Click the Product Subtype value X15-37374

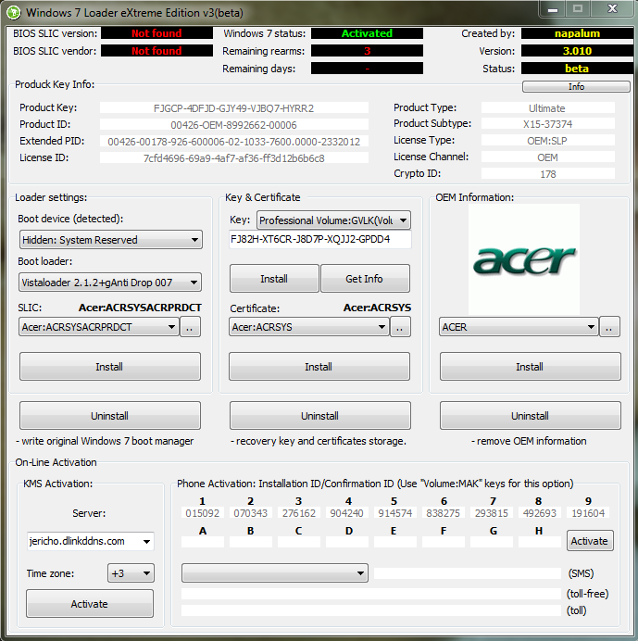tap(547, 124)
